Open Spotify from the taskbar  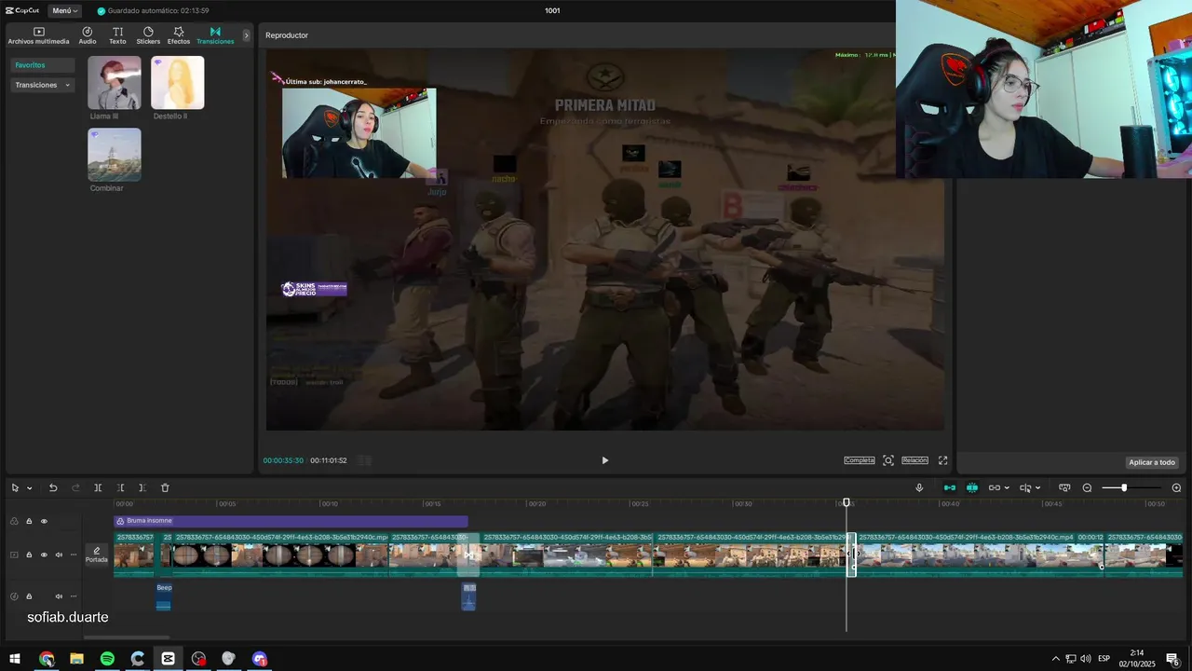pyautogui.click(x=107, y=659)
